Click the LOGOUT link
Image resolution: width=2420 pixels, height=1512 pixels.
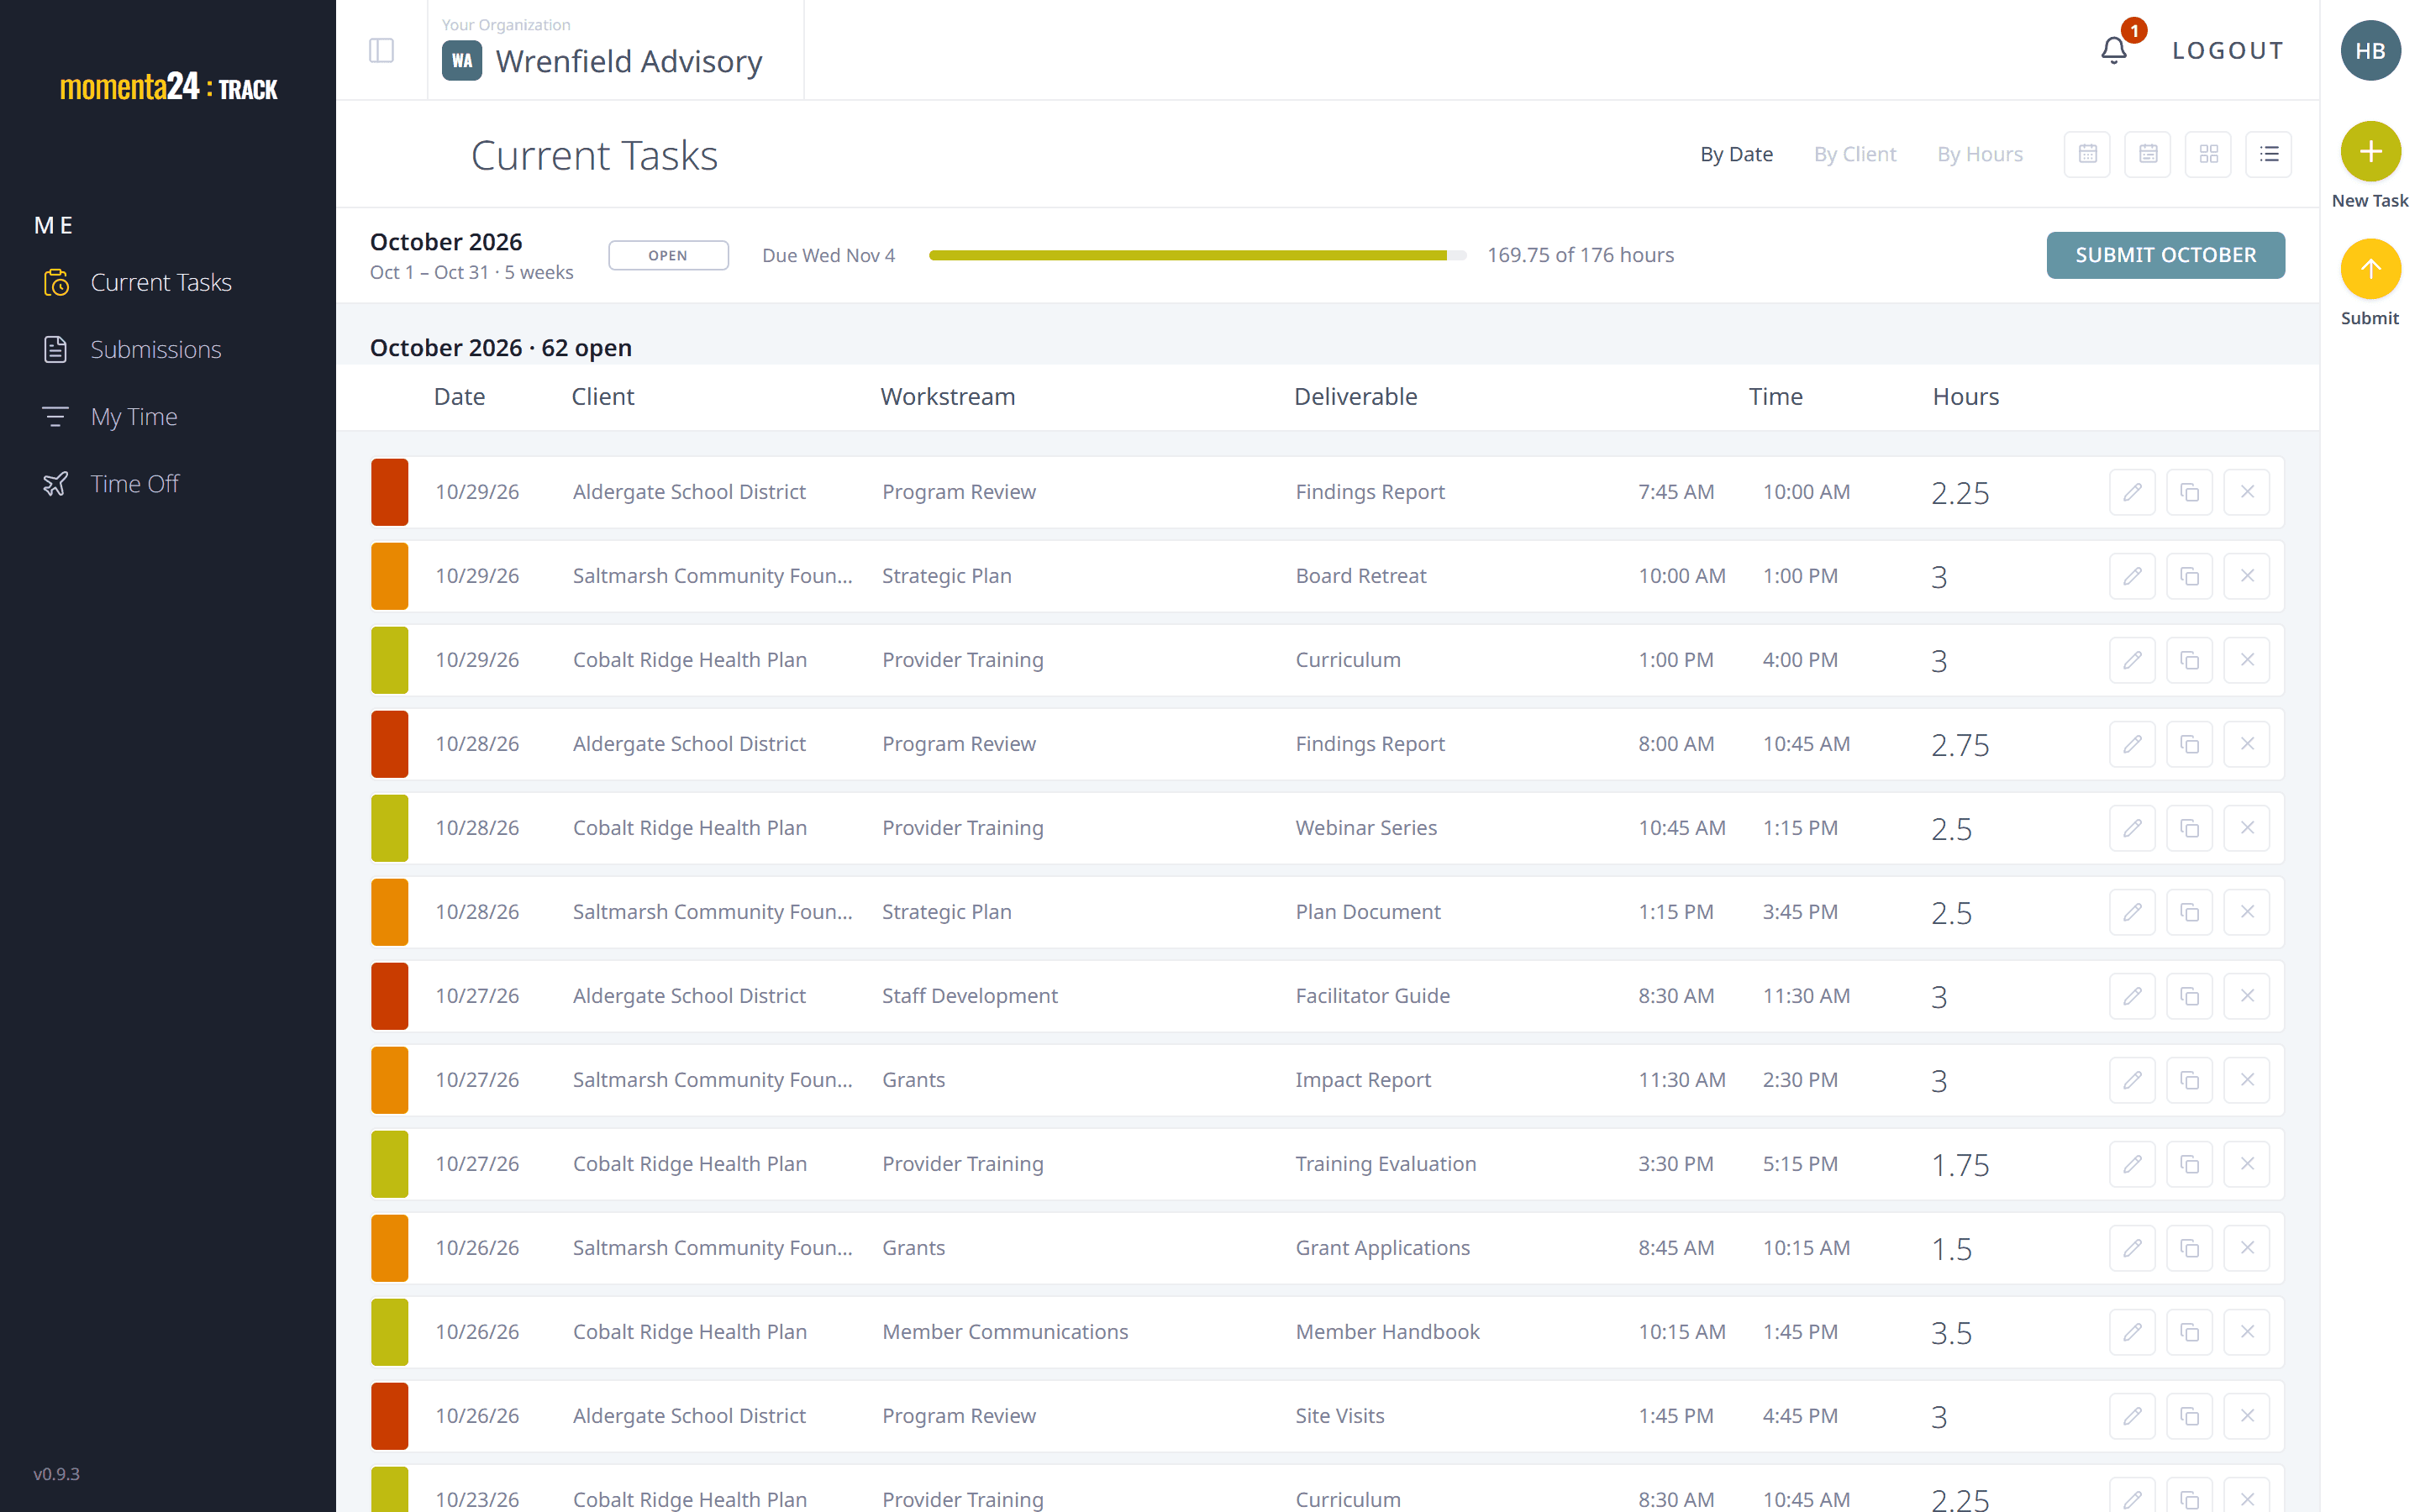click(x=2228, y=50)
